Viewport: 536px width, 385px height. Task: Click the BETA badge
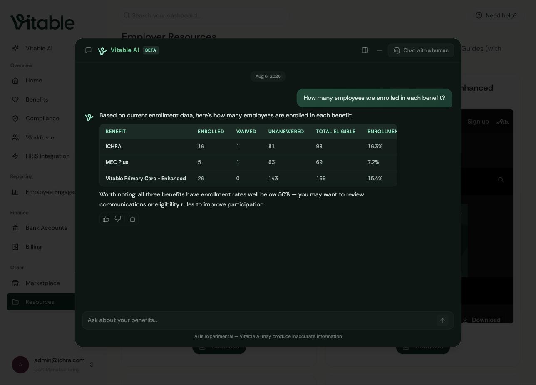click(151, 50)
